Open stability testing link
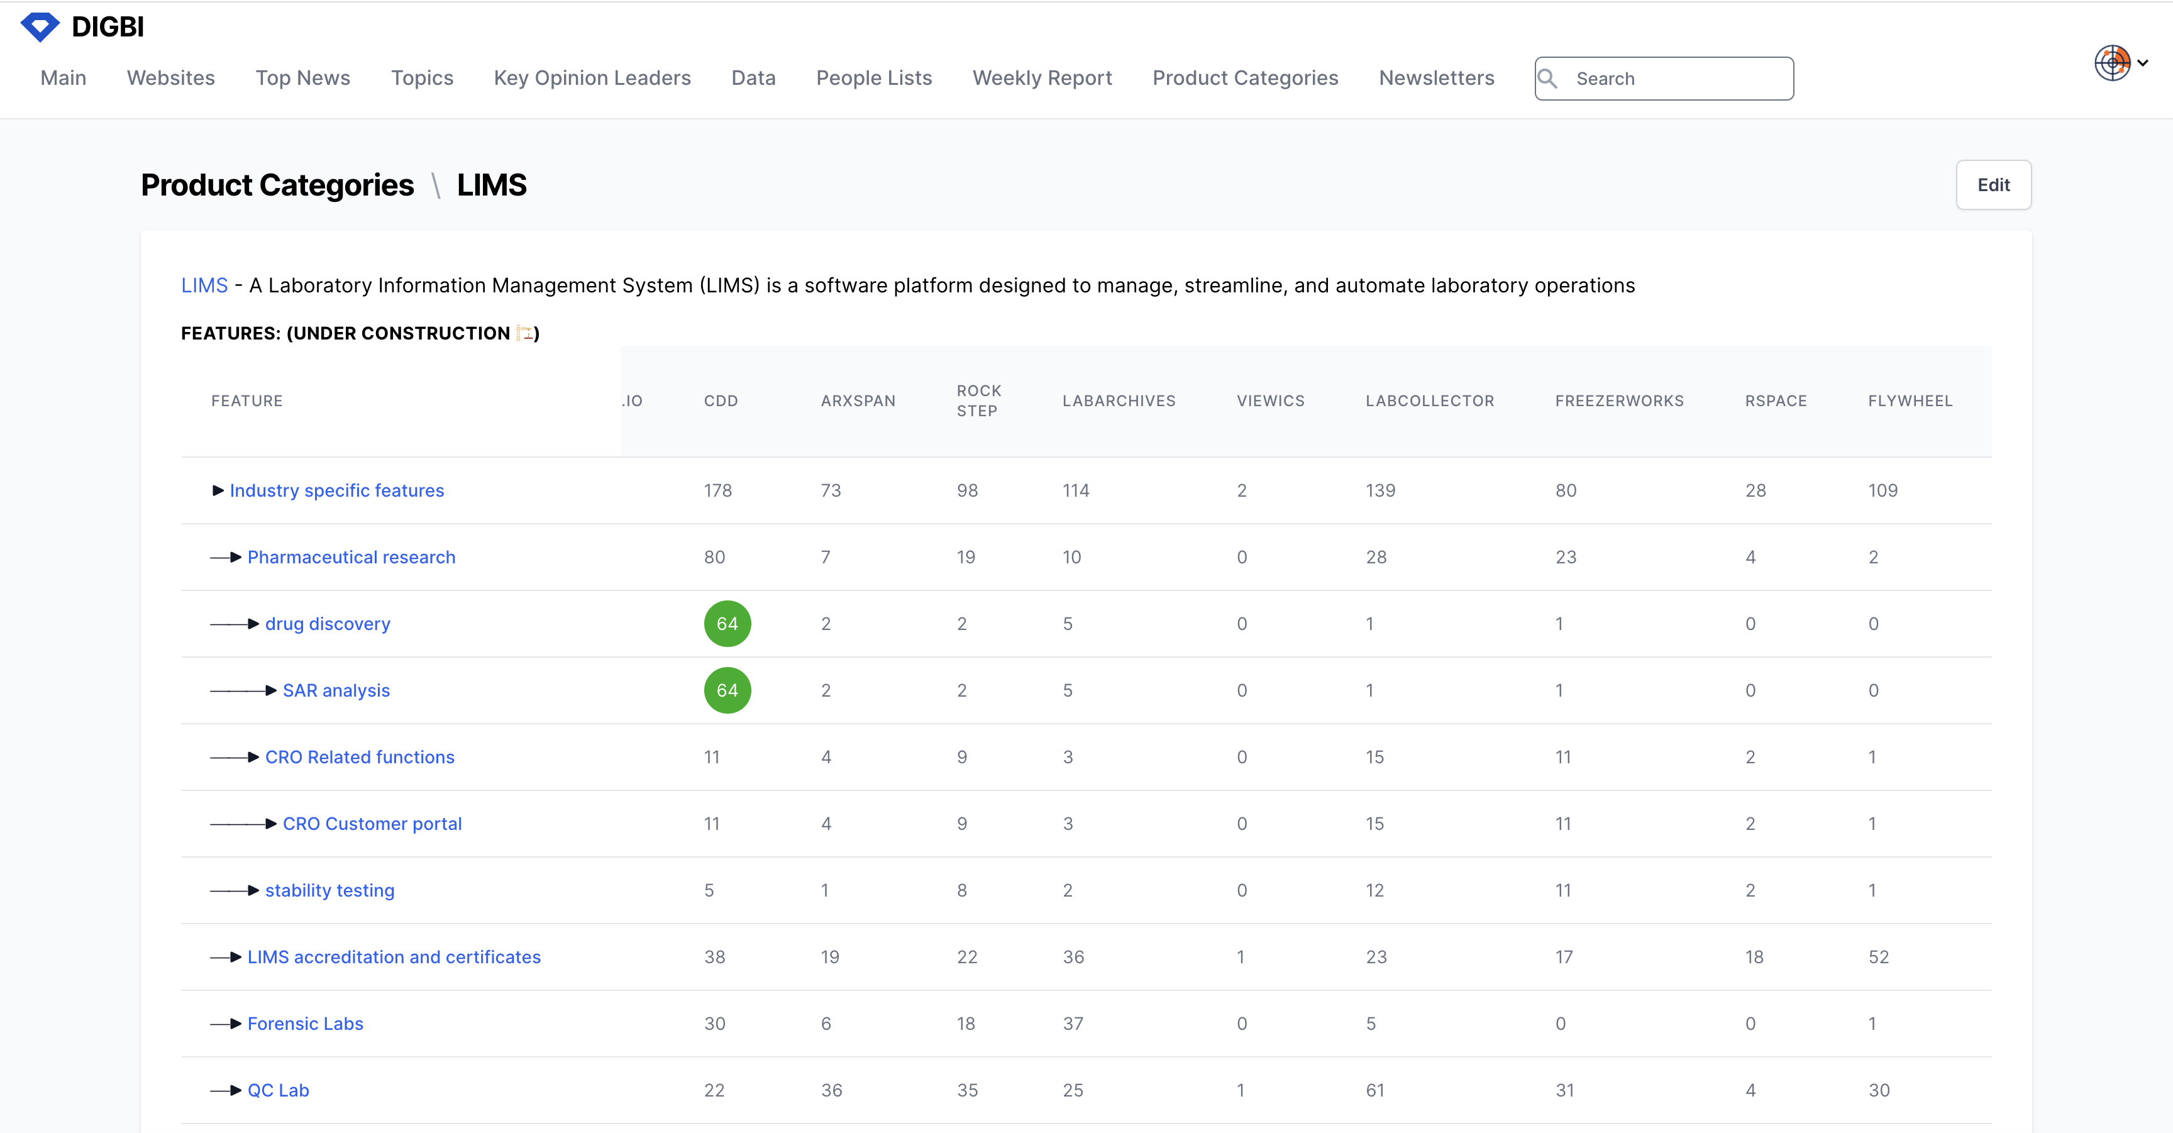The height and width of the screenshot is (1133, 2173). (329, 890)
